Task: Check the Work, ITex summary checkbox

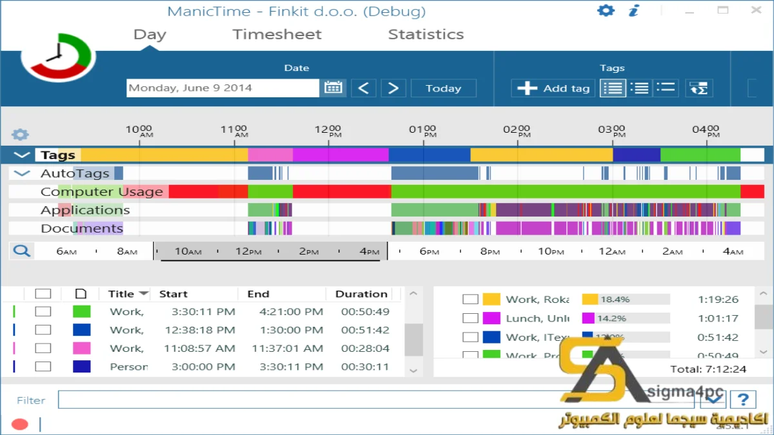Action: [x=471, y=337]
